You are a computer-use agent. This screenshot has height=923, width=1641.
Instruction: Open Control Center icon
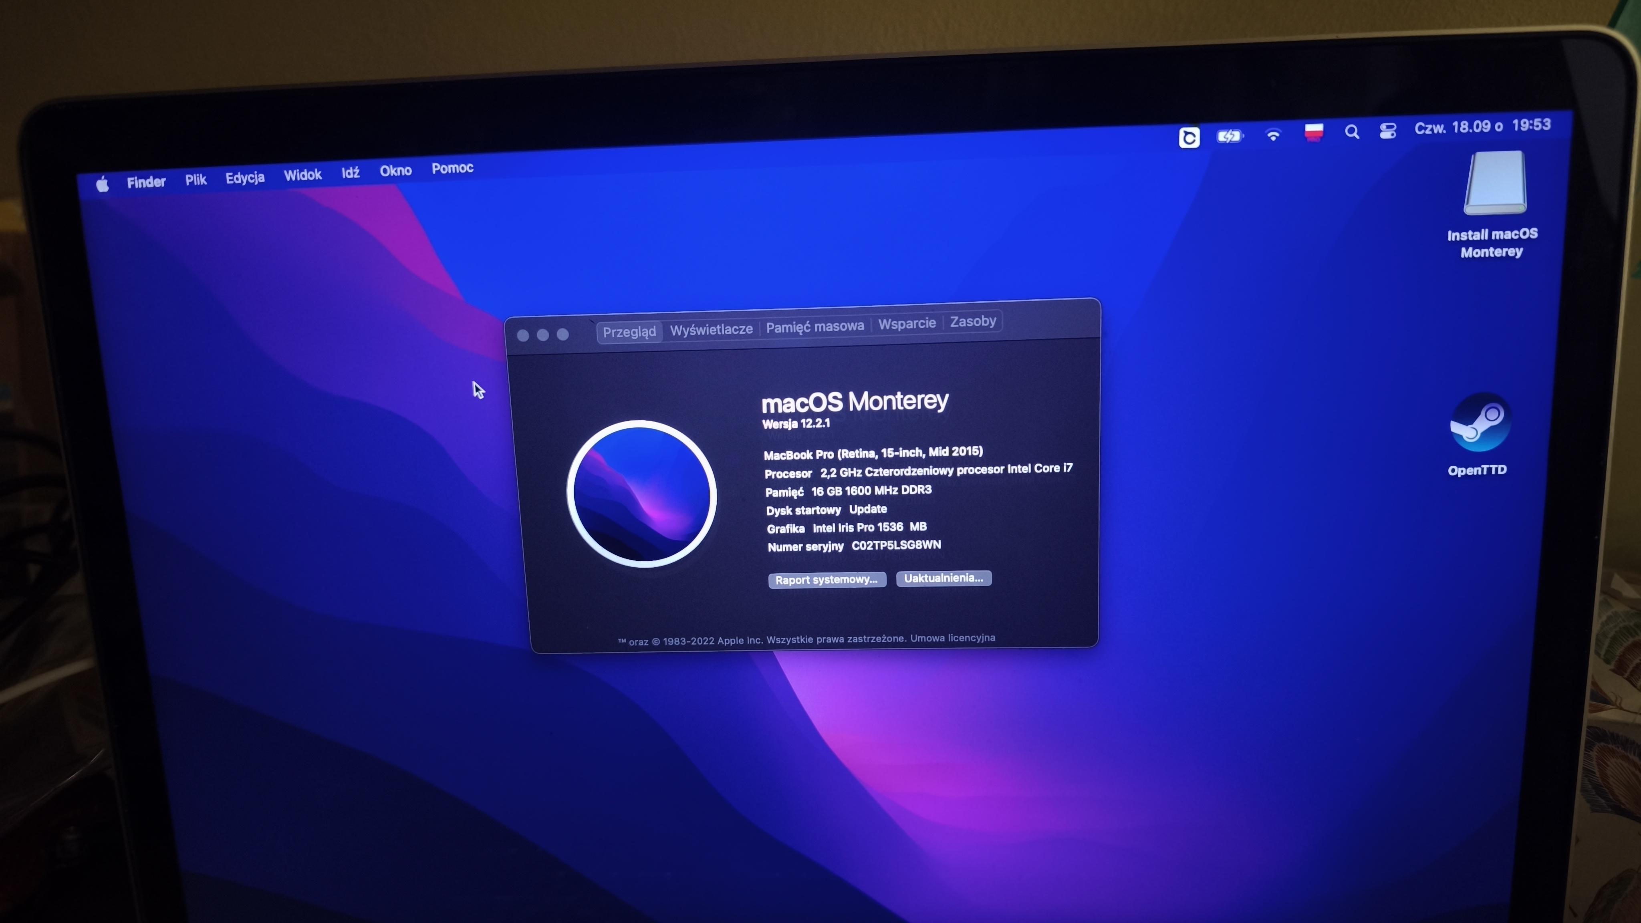point(1388,131)
